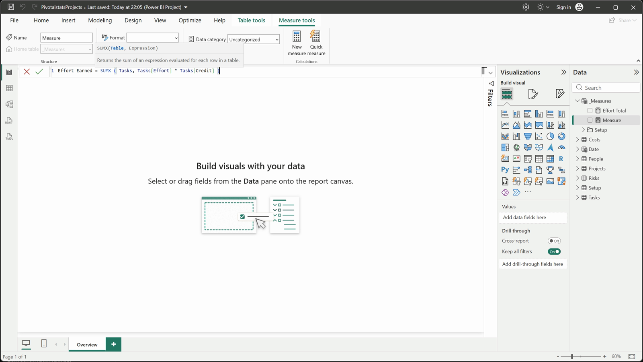This screenshot has width=643, height=362.
Task: Check the Effort Total measure checkbox
Action: (x=590, y=111)
